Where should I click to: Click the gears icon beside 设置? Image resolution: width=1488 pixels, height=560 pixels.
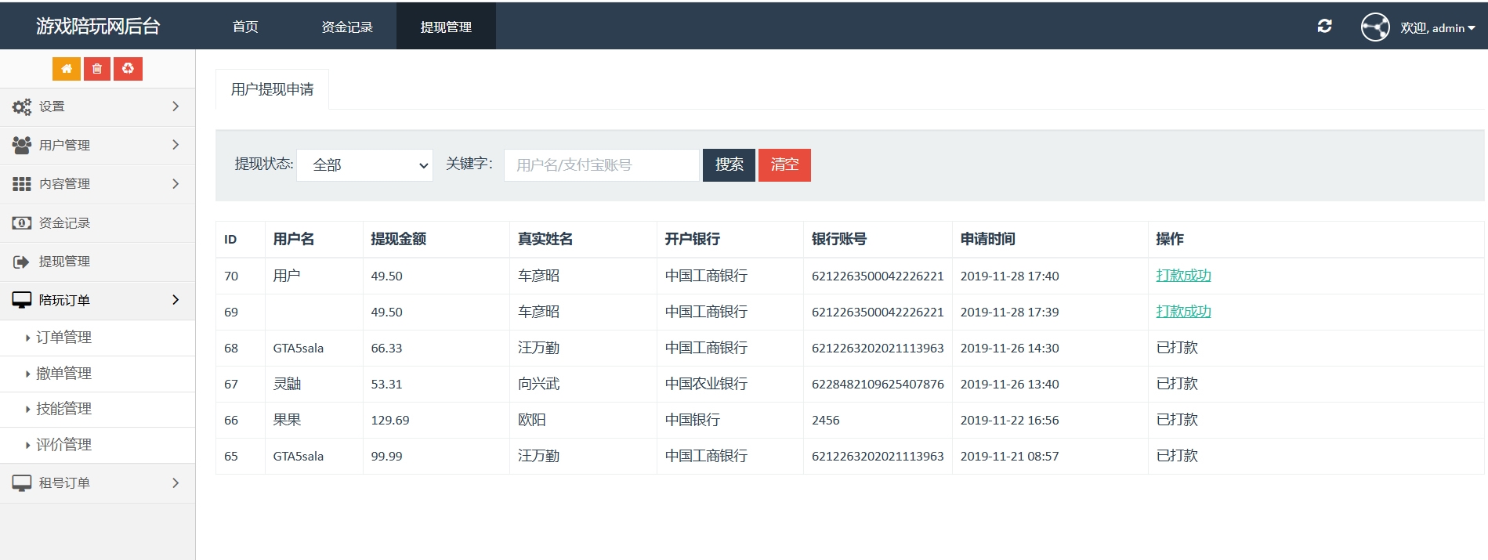coord(22,107)
